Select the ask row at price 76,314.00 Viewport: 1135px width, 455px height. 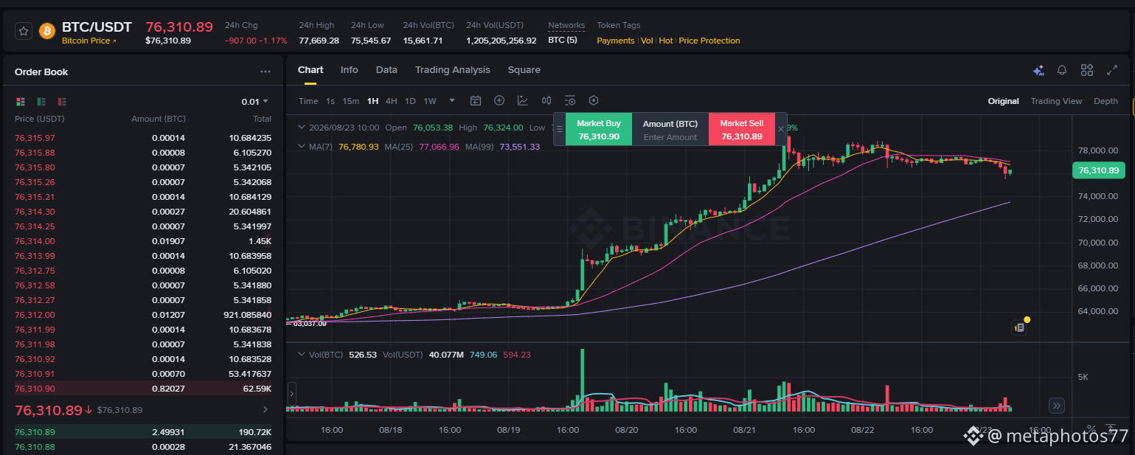pos(143,241)
